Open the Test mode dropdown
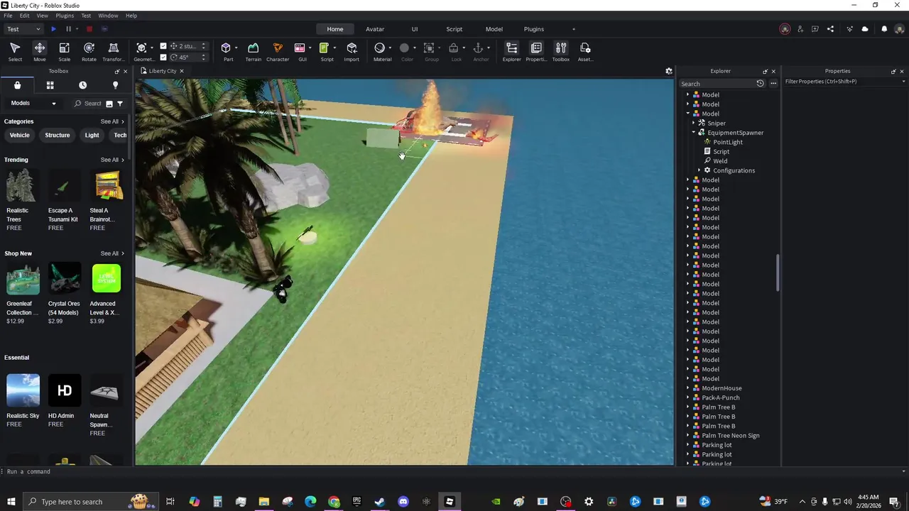909x511 pixels. [23, 29]
